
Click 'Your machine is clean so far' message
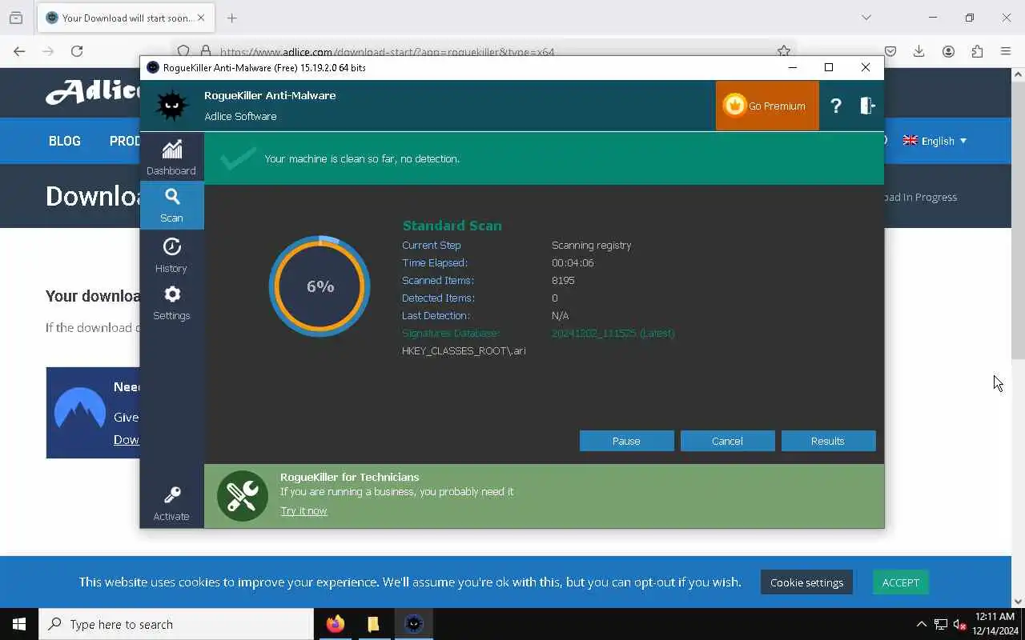pyautogui.click(x=362, y=158)
